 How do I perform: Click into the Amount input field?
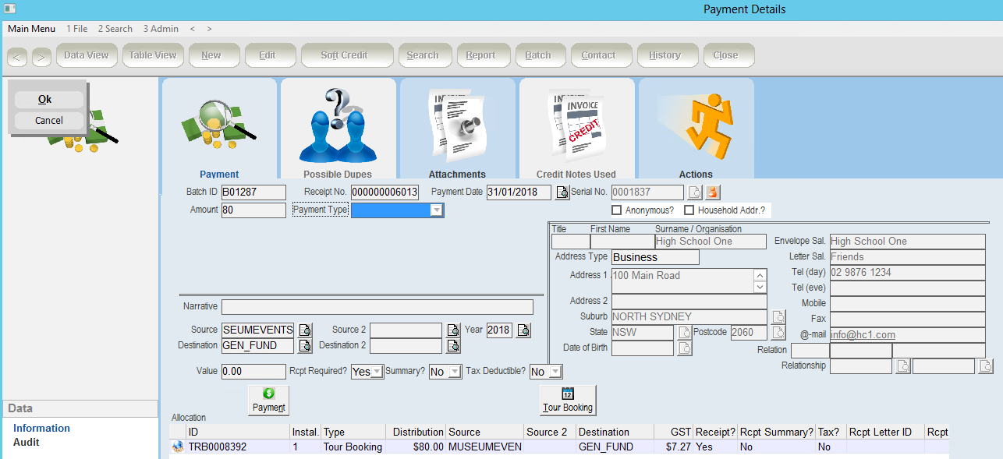pyautogui.click(x=253, y=210)
